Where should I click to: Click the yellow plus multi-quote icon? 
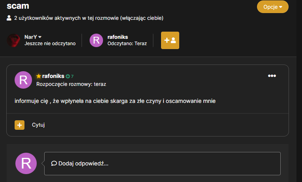coord(19,125)
